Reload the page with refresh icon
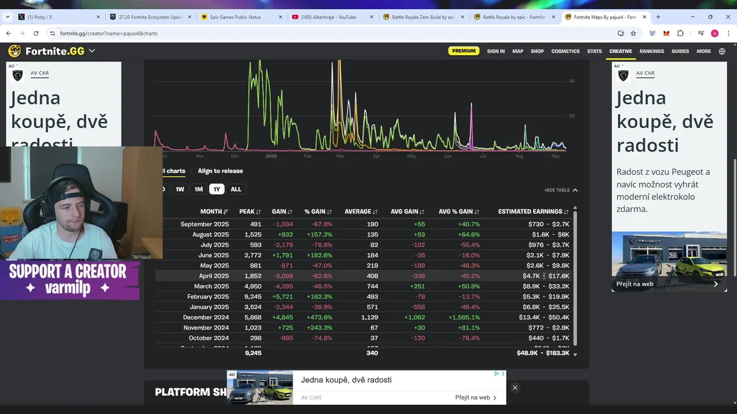 [36, 33]
